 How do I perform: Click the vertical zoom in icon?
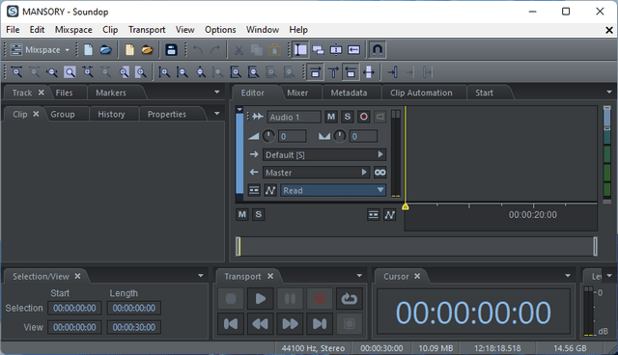tap(164, 72)
